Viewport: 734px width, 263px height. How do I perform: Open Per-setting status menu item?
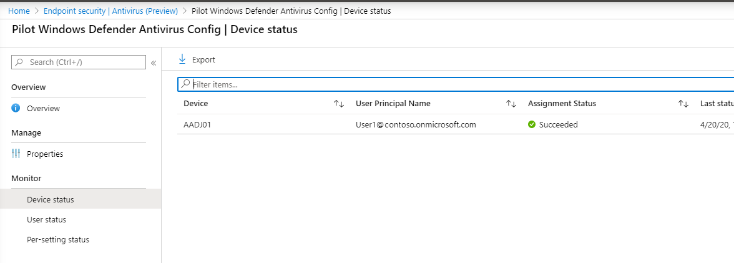coord(57,239)
